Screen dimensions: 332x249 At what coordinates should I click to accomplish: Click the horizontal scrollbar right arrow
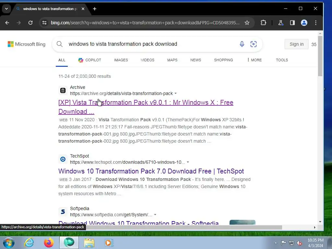click(314, 227)
